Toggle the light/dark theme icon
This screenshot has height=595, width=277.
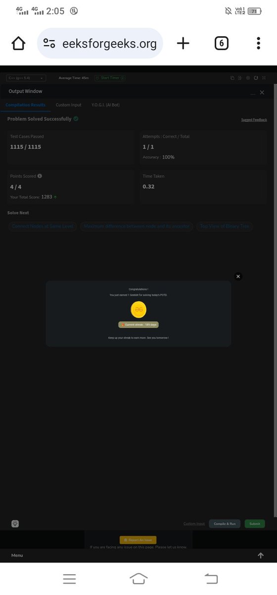pos(15,524)
